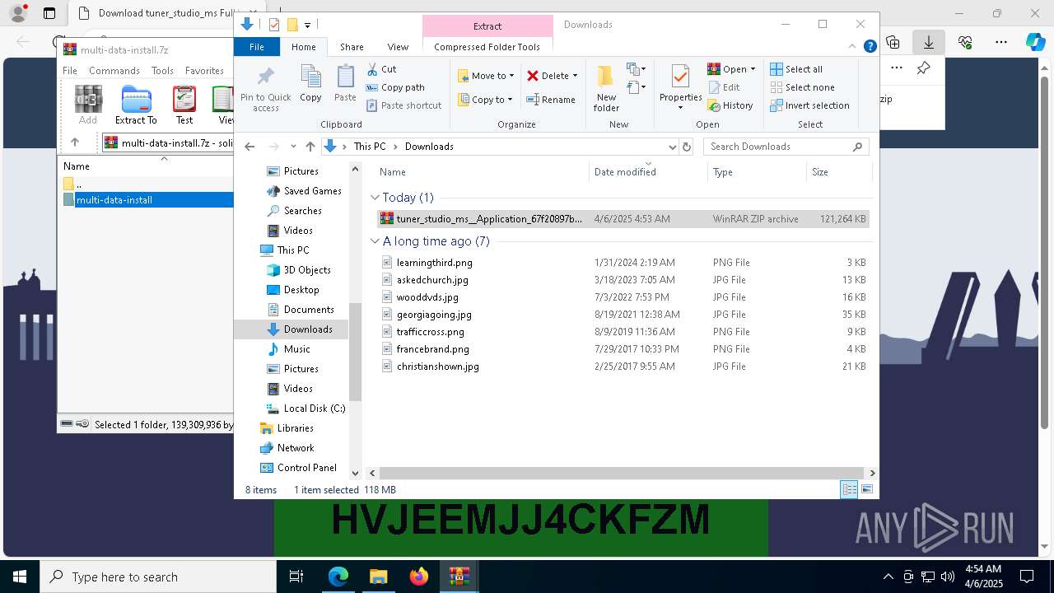Viewport: 1054px width, 593px height.
Task: Click Paste shortcut in the ribbon
Action: click(x=403, y=105)
